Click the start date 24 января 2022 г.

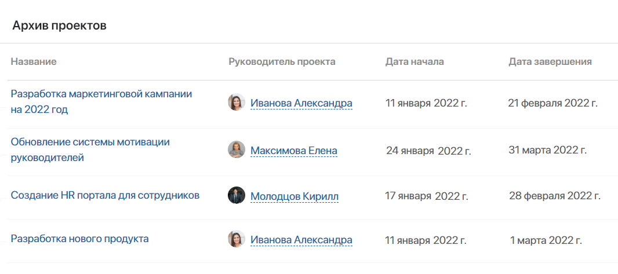(x=429, y=151)
